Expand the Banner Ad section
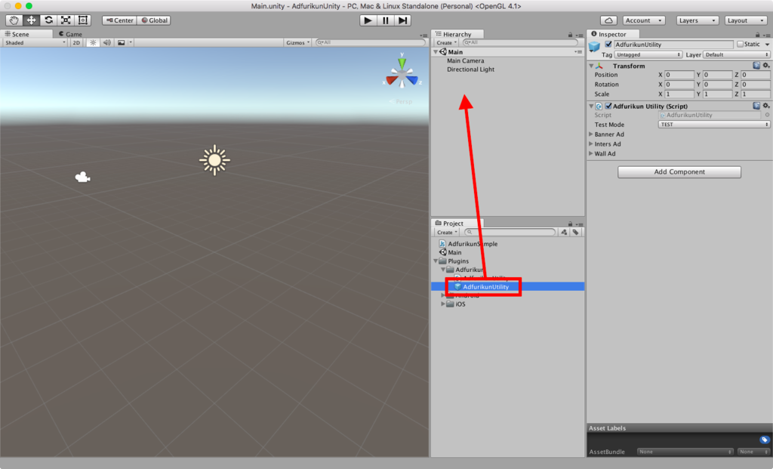The width and height of the screenshot is (773, 469). [592, 134]
